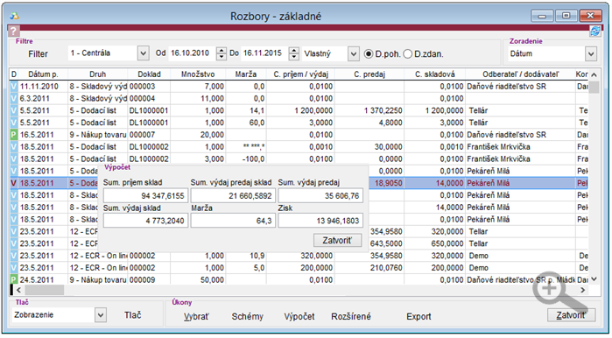Image resolution: width=612 pixels, height=338 pixels.
Task: Close the Výpočet popup with Zatvoriť
Action: [337, 241]
